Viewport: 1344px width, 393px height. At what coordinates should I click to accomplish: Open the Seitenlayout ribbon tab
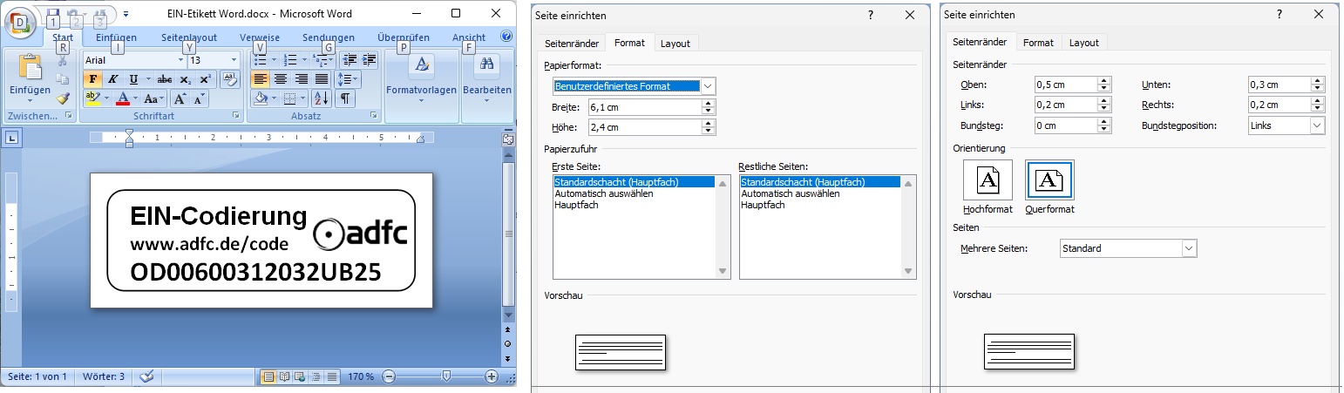click(189, 37)
